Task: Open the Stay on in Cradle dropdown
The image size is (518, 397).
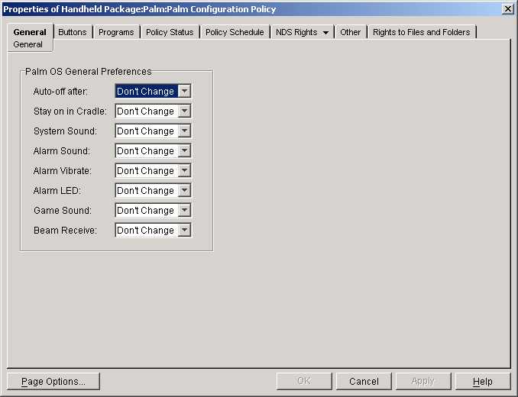Action: point(154,111)
